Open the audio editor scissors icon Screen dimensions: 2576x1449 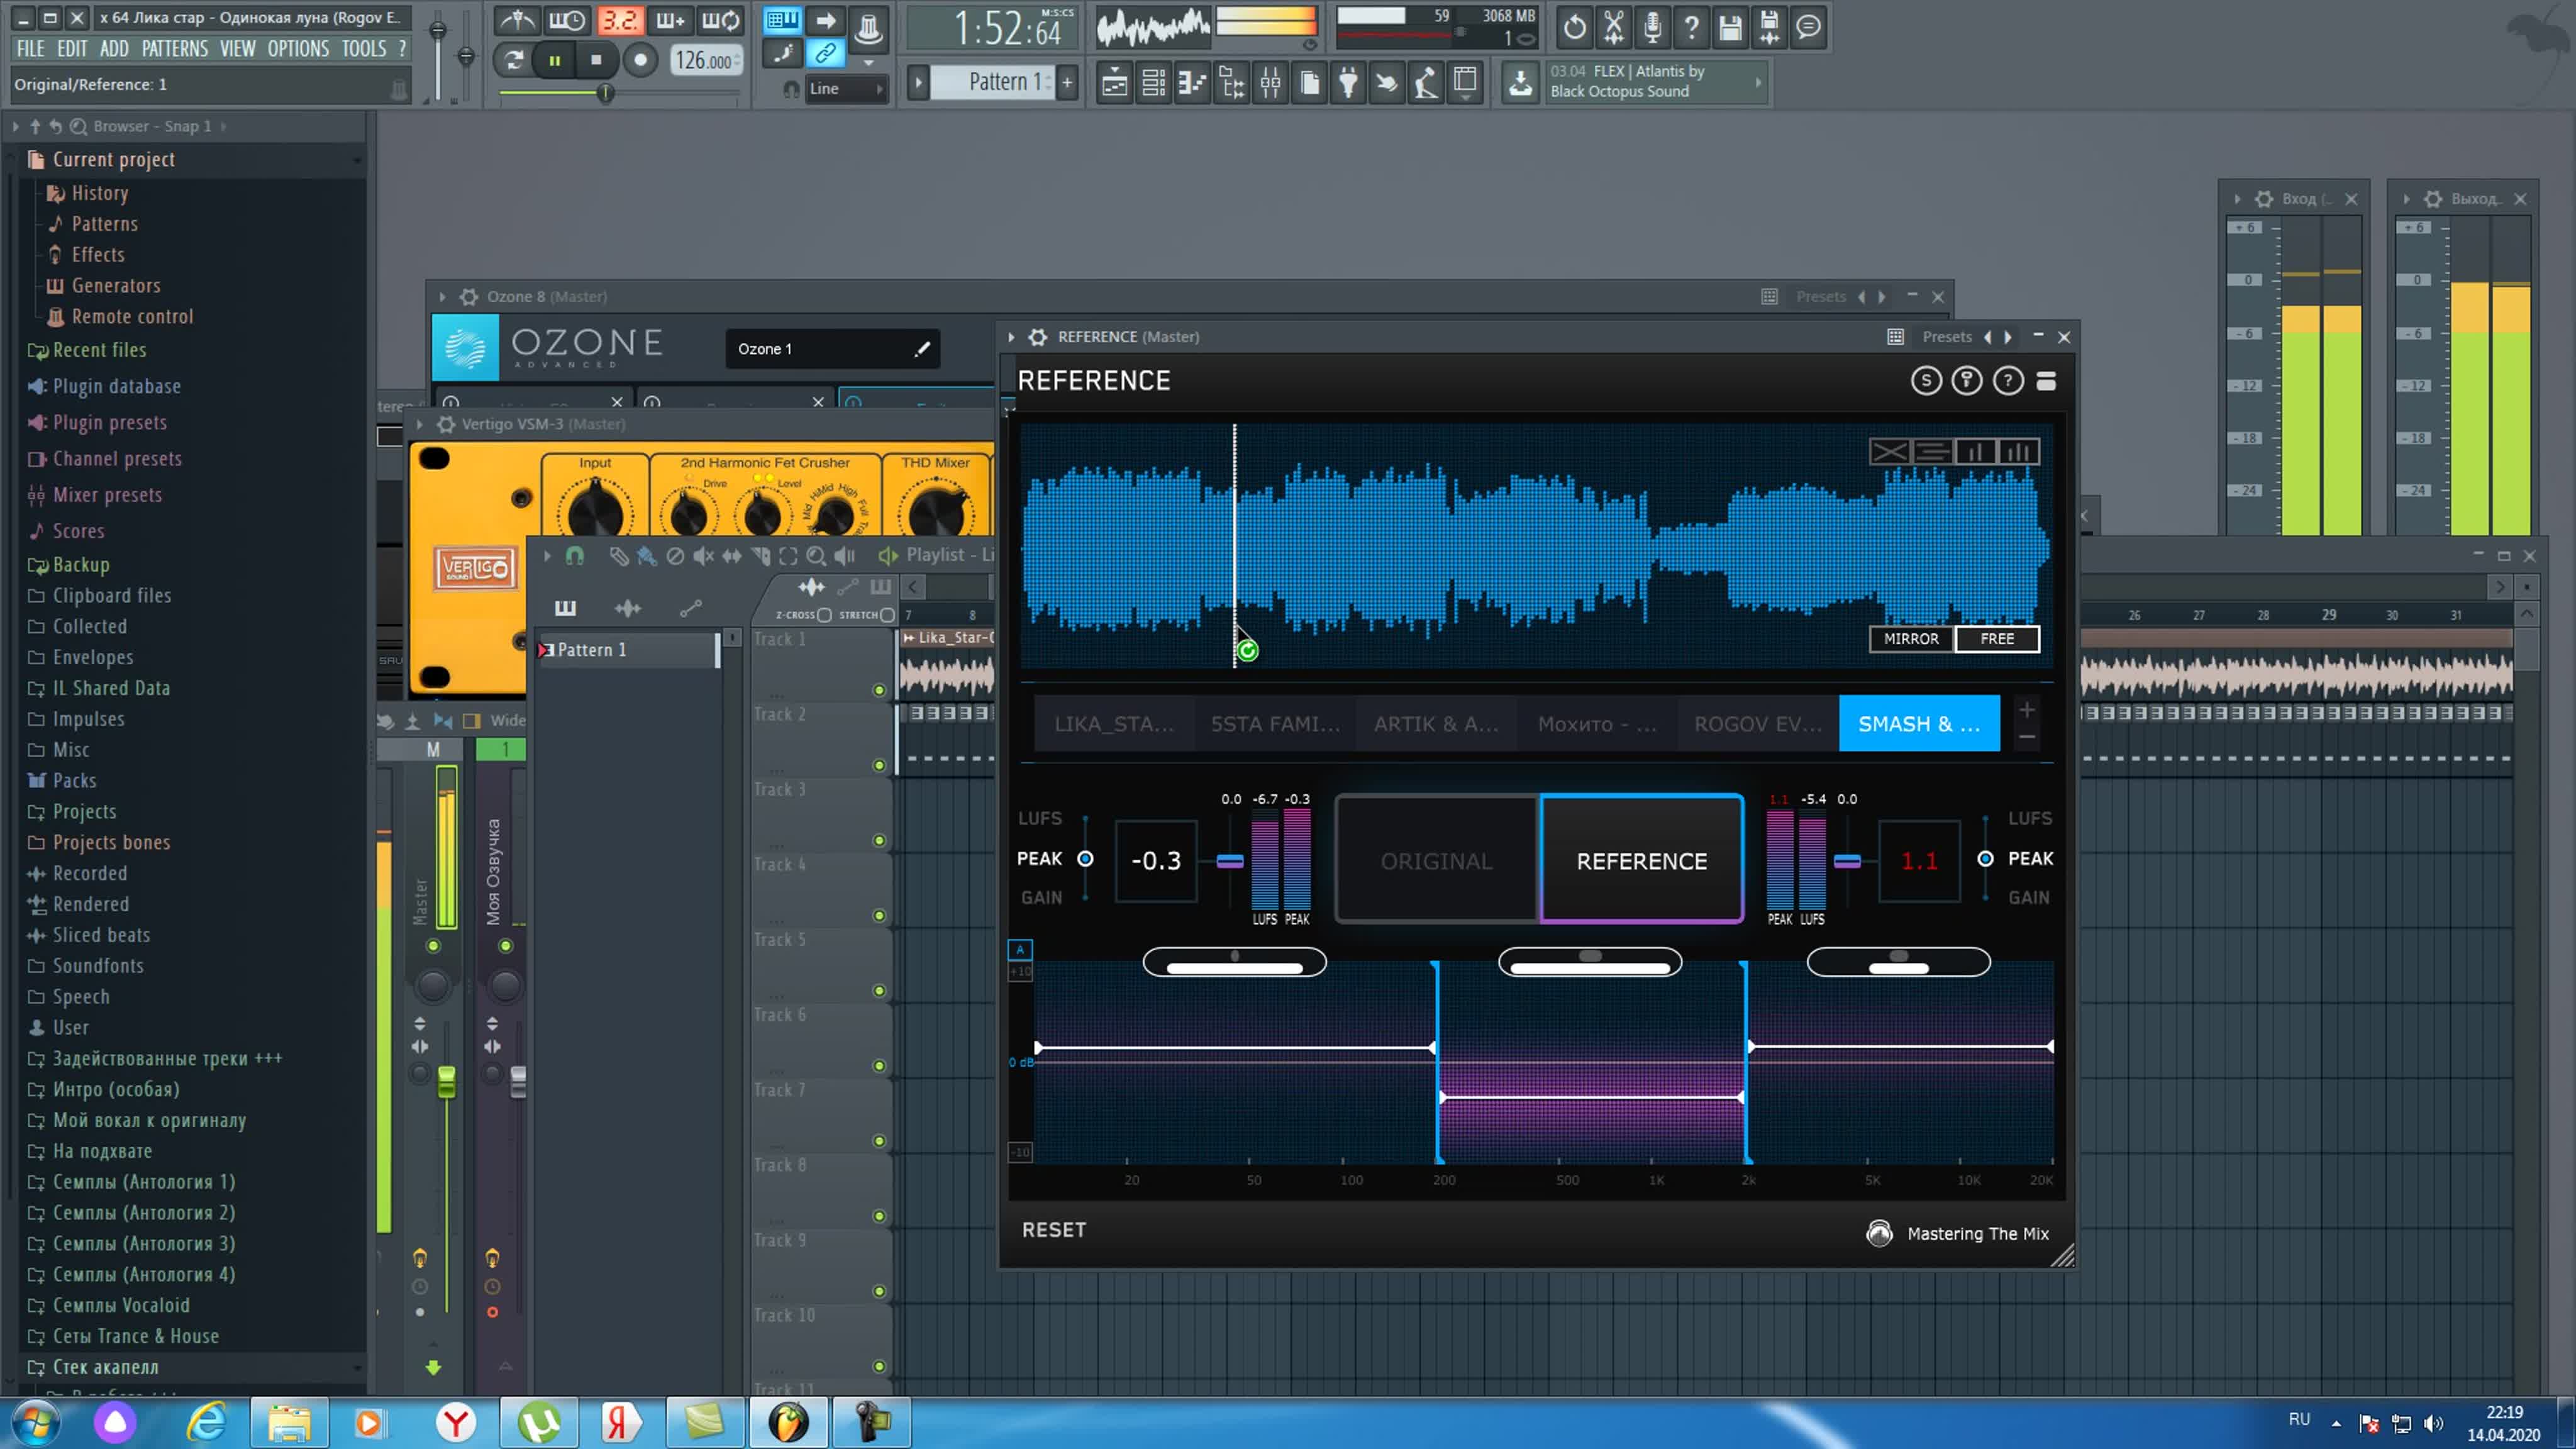1613,27
